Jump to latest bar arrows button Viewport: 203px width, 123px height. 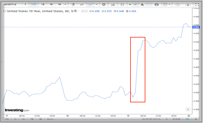188,109
